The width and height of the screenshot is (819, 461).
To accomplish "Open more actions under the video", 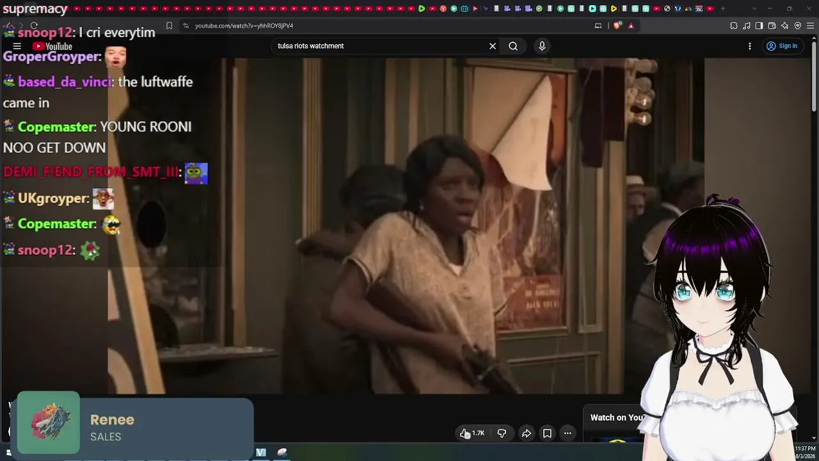I will coord(568,433).
